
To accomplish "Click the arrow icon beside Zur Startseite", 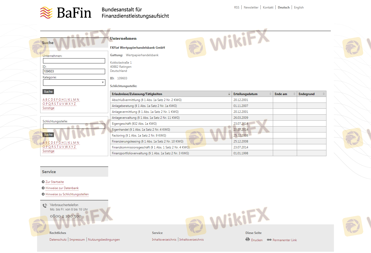I will tap(43, 182).
